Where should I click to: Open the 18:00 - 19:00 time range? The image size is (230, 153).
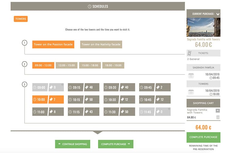[x=113, y=65]
